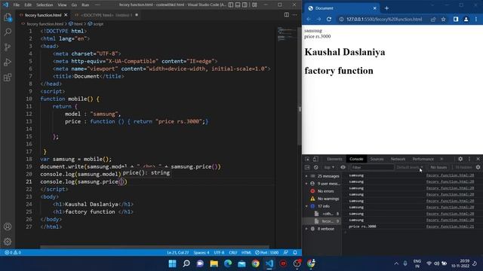483x271 pixels.
Task: Customize layout icon in VS Code title bar
Action: pos(254,5)
